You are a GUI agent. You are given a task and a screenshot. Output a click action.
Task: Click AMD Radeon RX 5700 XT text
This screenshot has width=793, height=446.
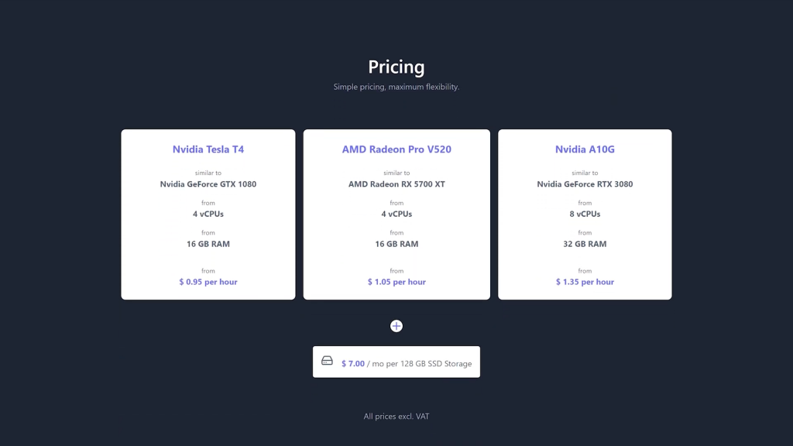[x=396, y=184]
